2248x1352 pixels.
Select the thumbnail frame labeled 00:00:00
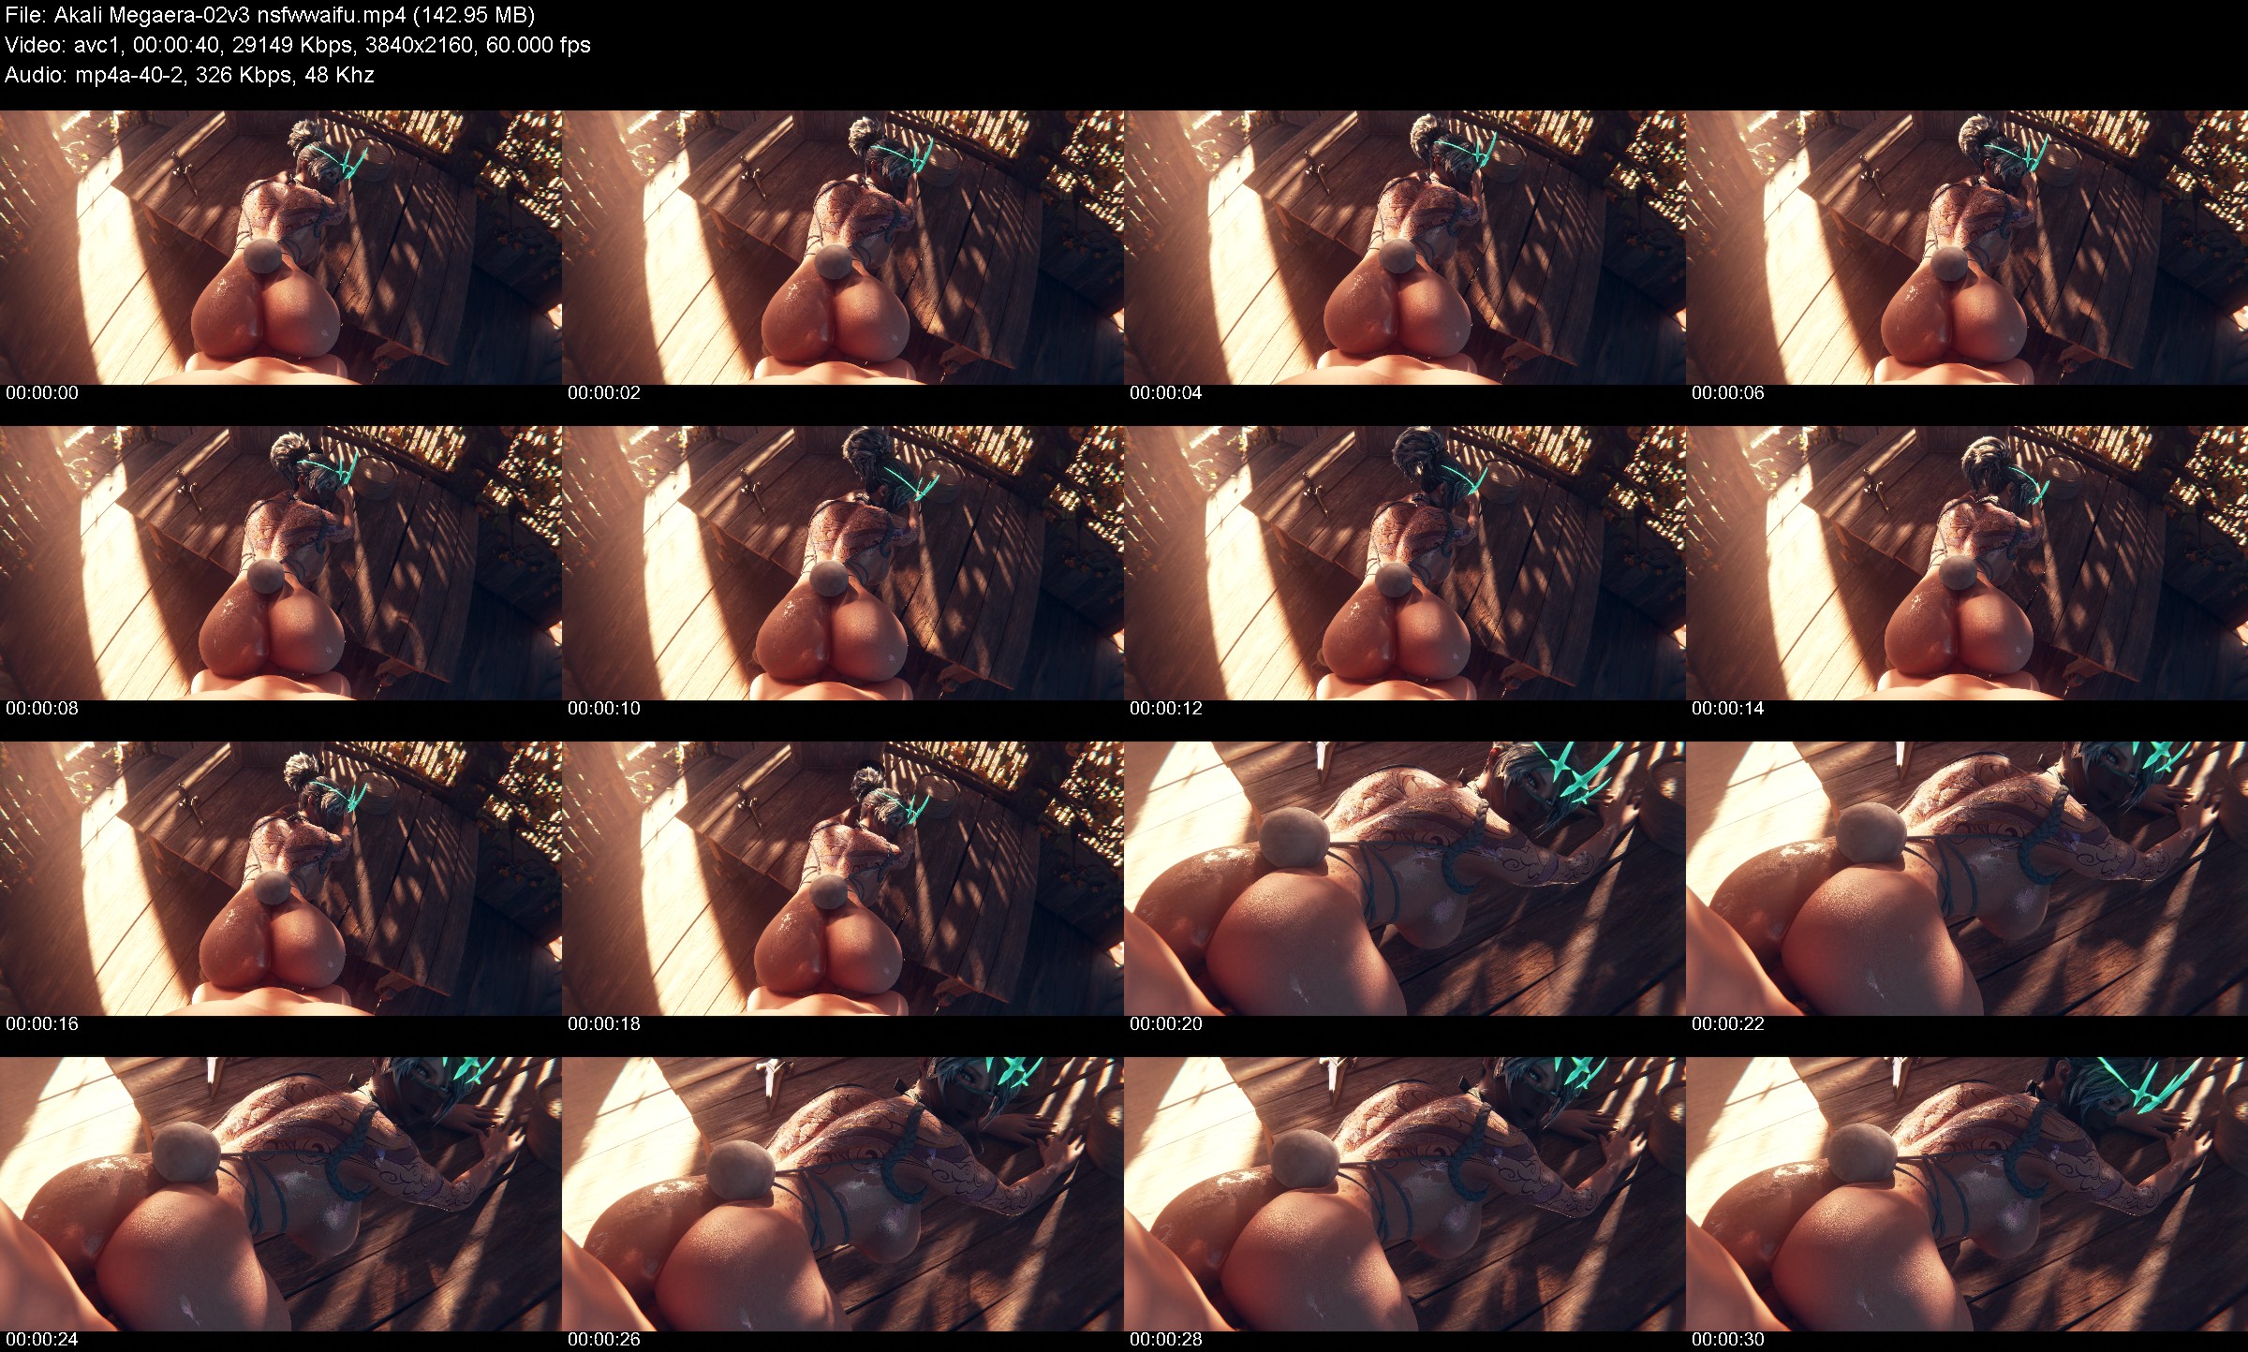point(281,247)
